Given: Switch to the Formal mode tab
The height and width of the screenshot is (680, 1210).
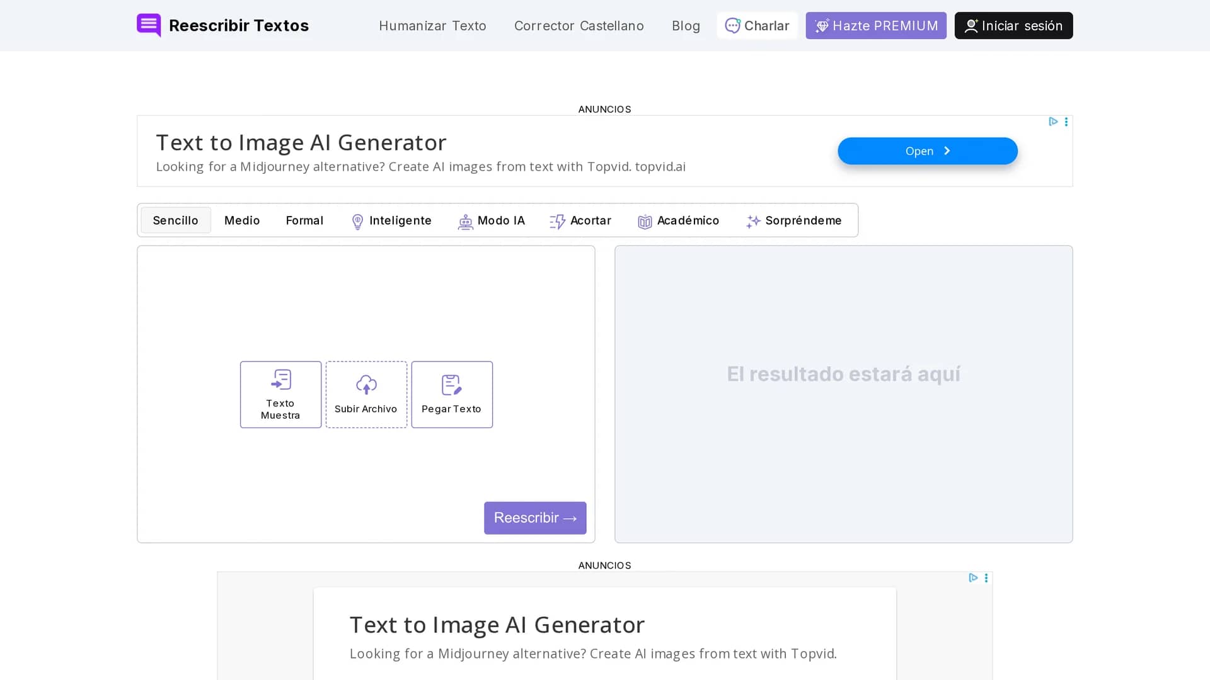Looking at the screenshot, I should (304, 220).
